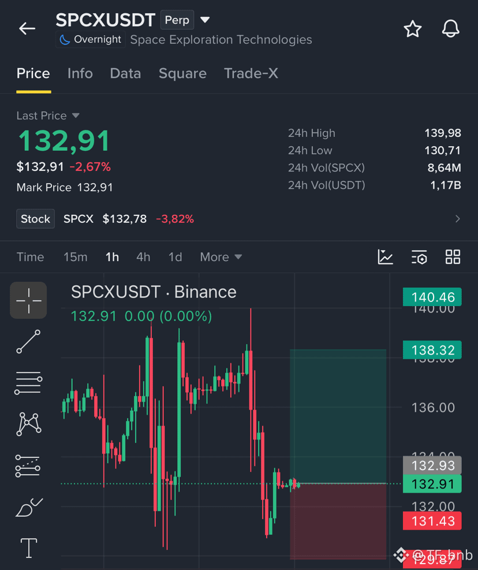
Task: Open the Square tab
Action: [182, 74]
